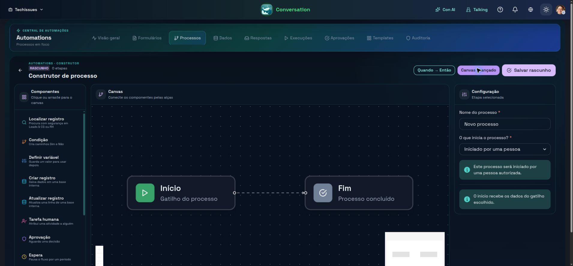Select the Início node on canvas
Screen dimensions: 573x266
click(181, 193)
